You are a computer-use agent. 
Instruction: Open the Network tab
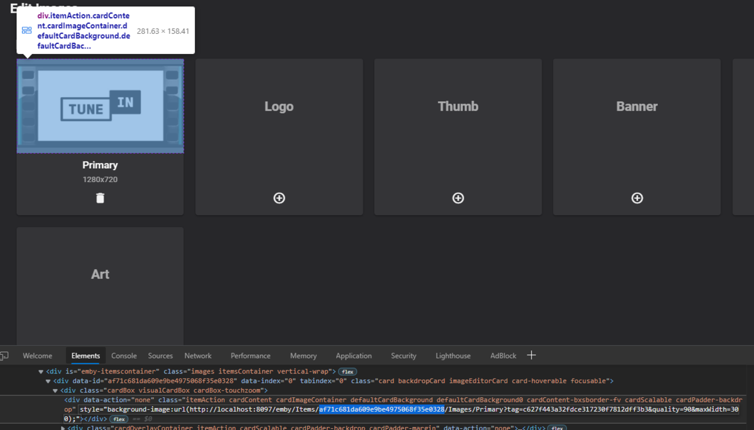(x=198, y=356)
